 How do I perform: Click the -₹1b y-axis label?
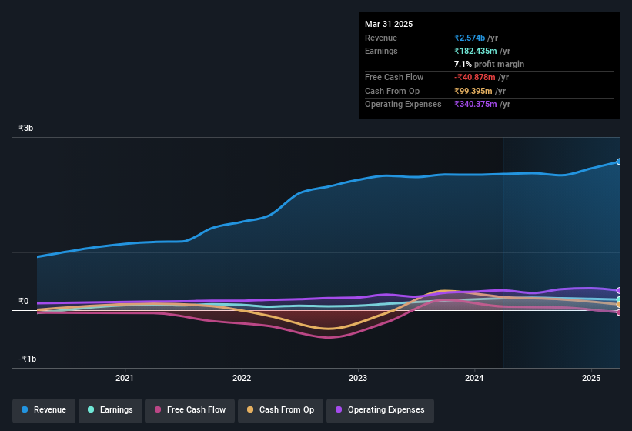[x=28, y=359]
